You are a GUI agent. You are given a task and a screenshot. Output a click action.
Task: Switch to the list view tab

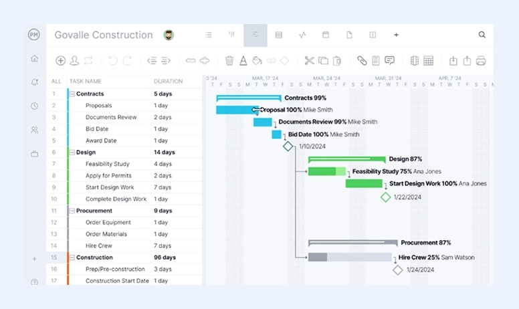tap(208, 35)
